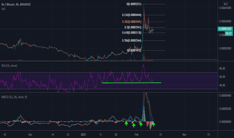
Task: Click RSI scale value 60.00
Action: (x=222, y=77)
